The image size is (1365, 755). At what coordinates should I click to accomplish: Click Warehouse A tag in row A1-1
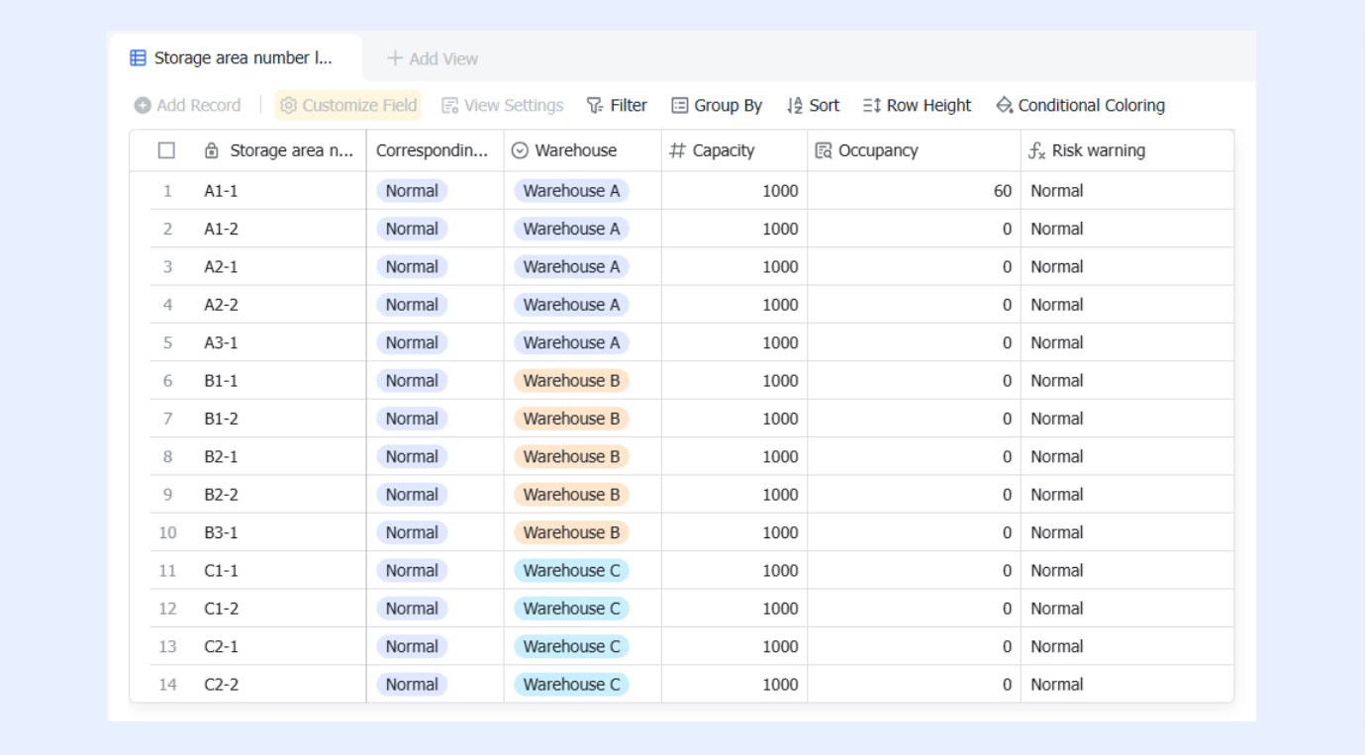pyautogui.click(x=571, y=191)
